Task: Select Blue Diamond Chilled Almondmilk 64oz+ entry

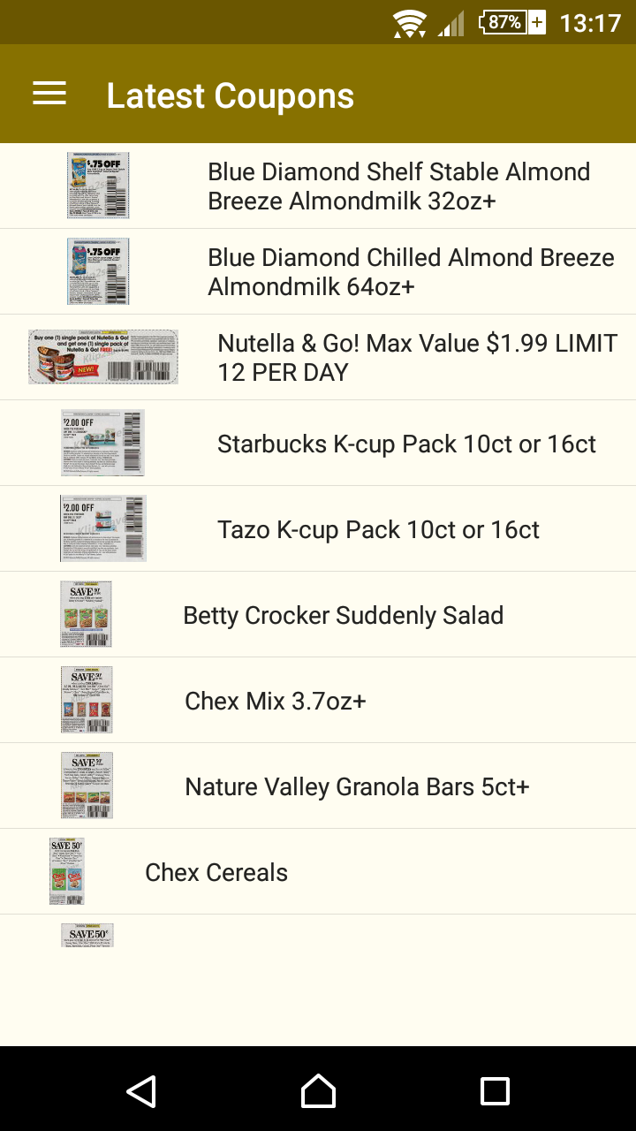Action: pyautogui.click(x=318, y=272)
